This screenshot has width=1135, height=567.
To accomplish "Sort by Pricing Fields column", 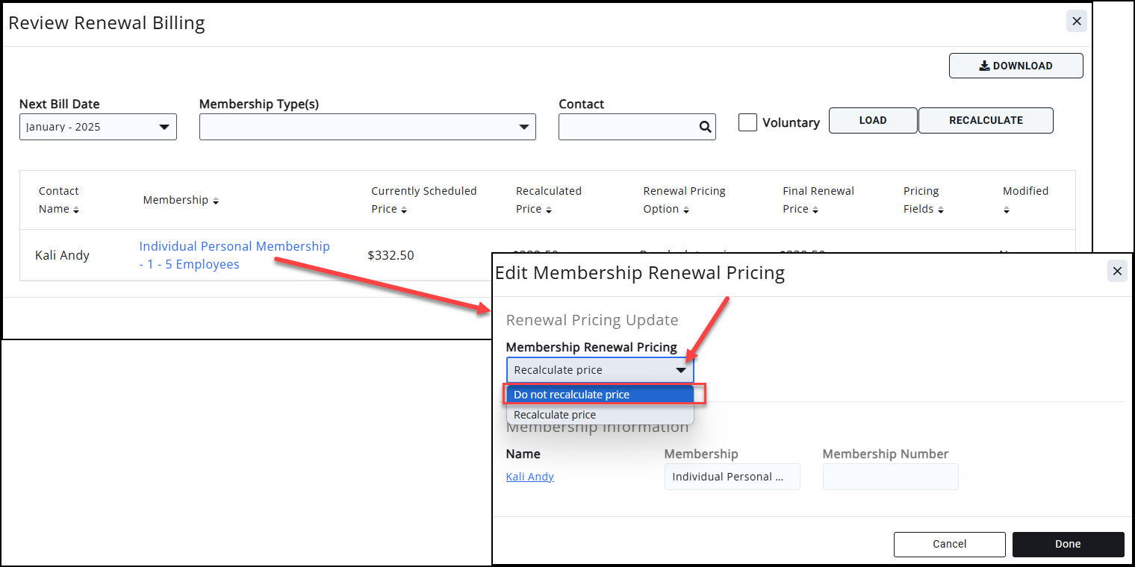I will point(941,210).
